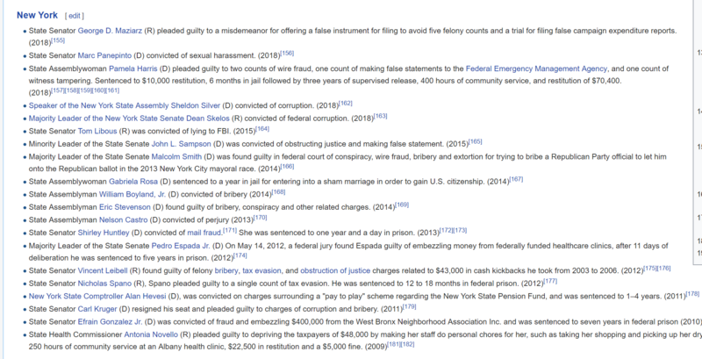The height and width of the screenshot is (359, 702).
Task: Follow the Pamela Harris link
Action: click(133, 69)
